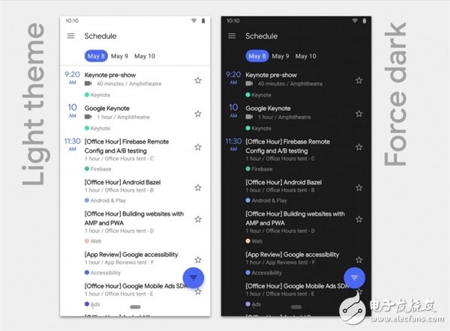
Task: Open hamburger menu in light theme screen
Action: [x=71, y=36]
